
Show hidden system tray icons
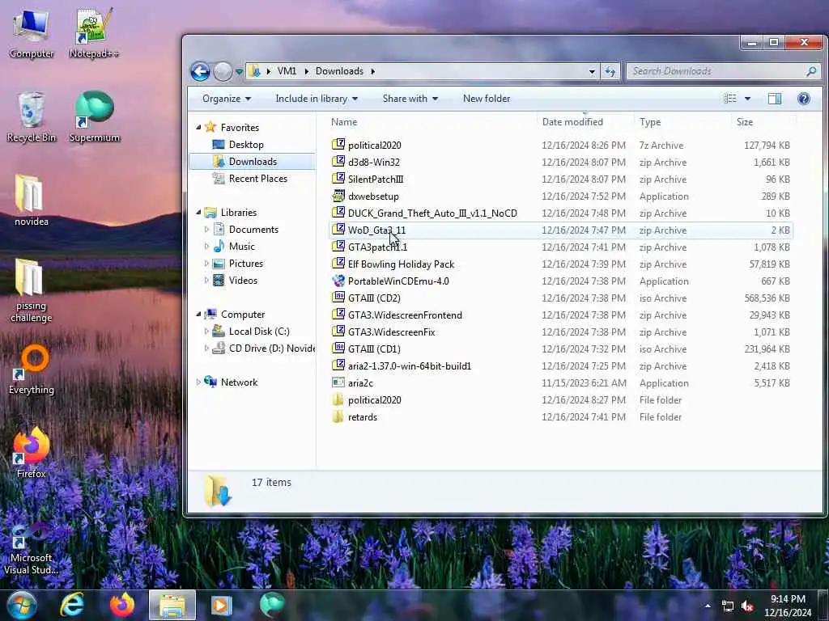click(708, 606)
